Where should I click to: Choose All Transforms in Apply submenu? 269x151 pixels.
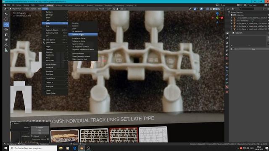click(x=83, y=31)
